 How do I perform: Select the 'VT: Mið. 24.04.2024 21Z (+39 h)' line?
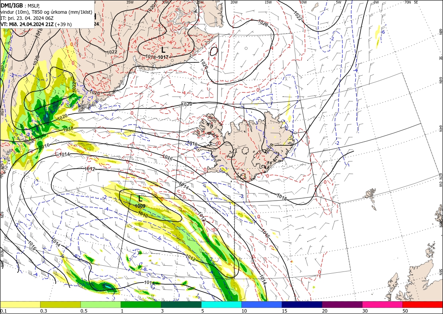(36, 24)
